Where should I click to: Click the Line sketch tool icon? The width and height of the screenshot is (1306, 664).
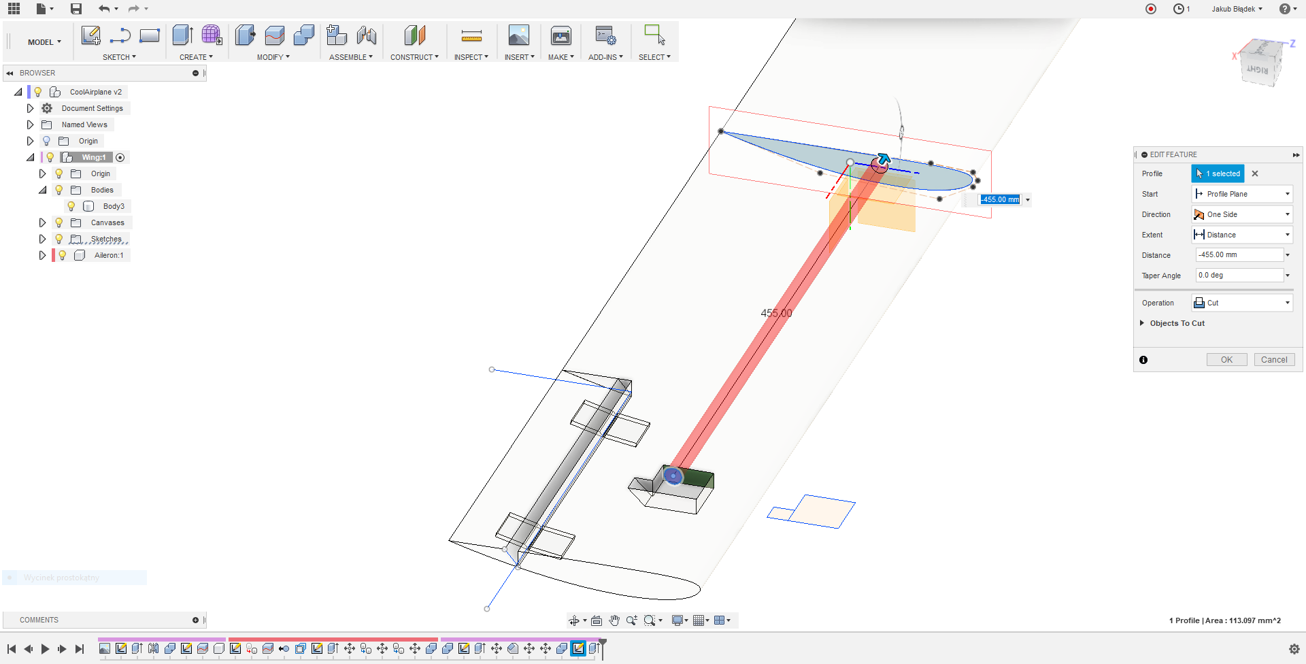point(120,35)
